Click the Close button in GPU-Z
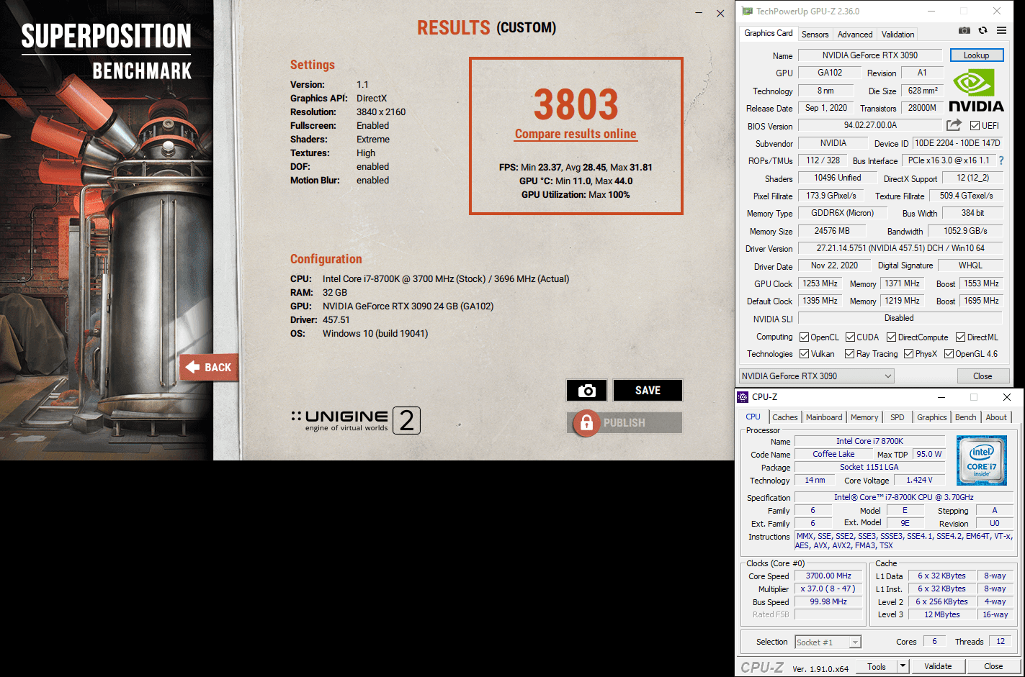 pyautogui.click(x=983, y=376)
